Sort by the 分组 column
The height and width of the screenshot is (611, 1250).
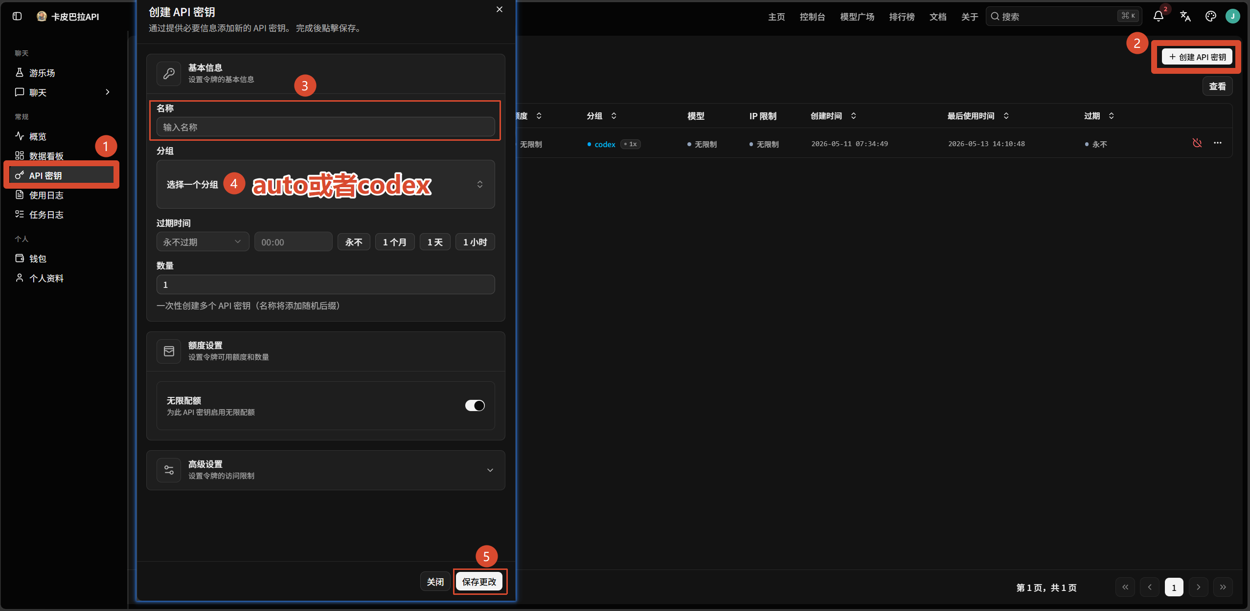601,116
